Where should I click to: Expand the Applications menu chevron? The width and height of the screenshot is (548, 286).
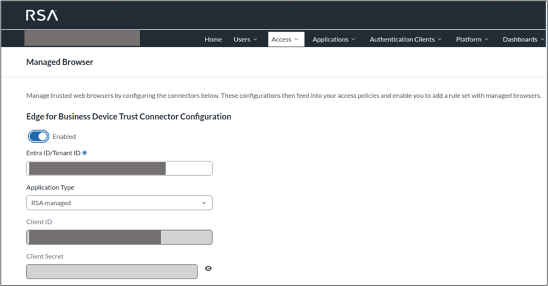(x=354, y=40)
